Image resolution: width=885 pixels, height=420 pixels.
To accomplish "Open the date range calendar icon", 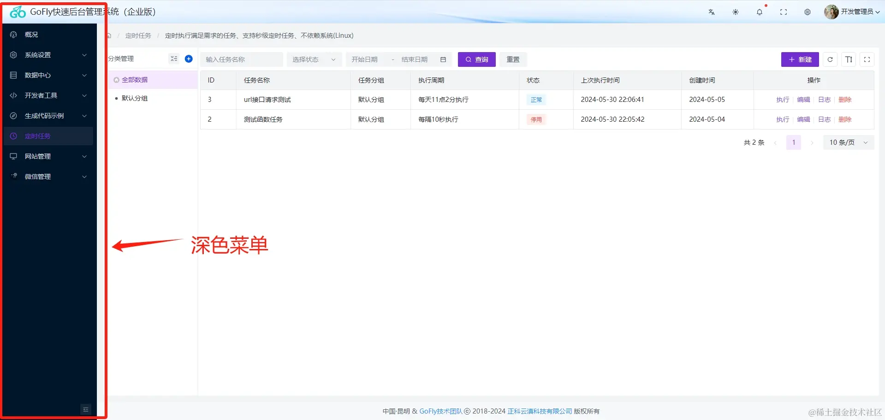I will [x=443, y=59].
